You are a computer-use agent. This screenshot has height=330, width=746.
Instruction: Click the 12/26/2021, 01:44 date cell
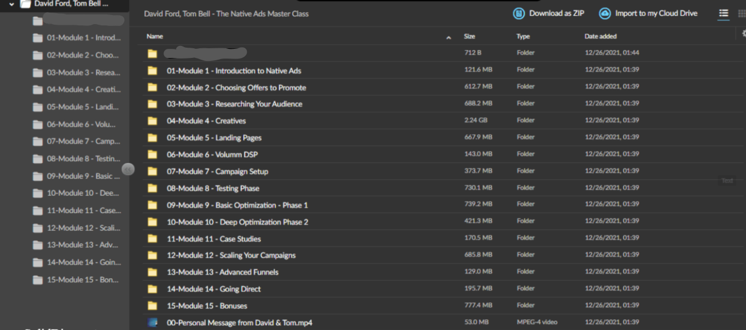tap(611, 53)
